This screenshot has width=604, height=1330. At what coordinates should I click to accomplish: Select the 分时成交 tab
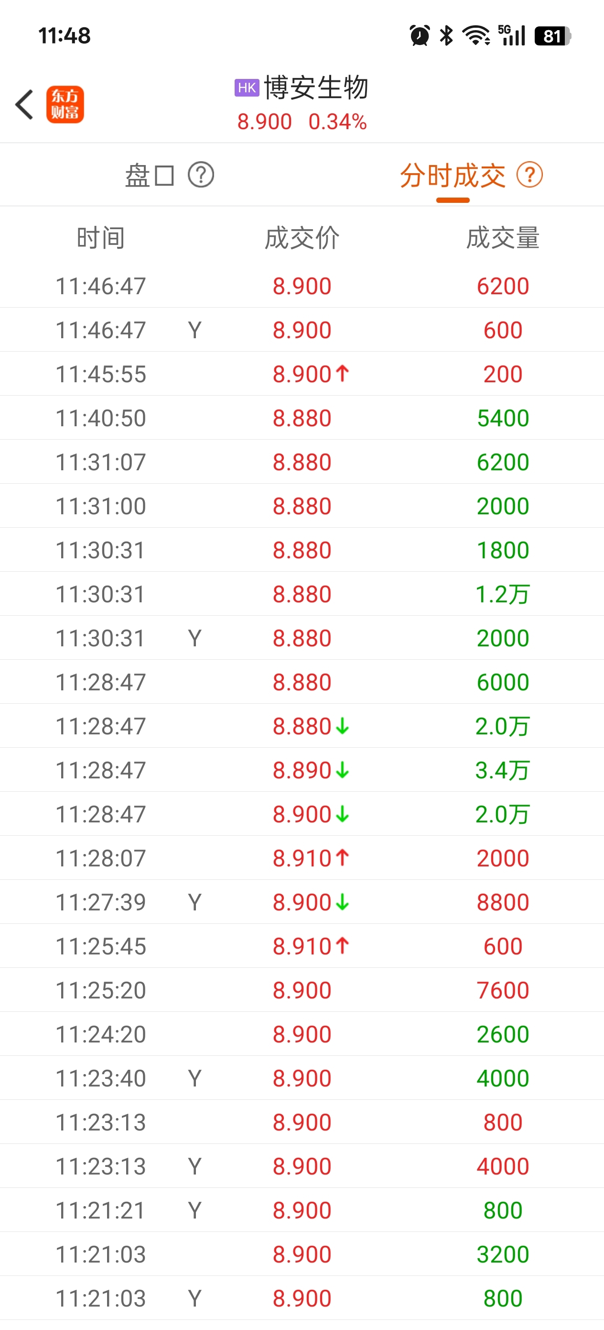[x=453, y=176]
